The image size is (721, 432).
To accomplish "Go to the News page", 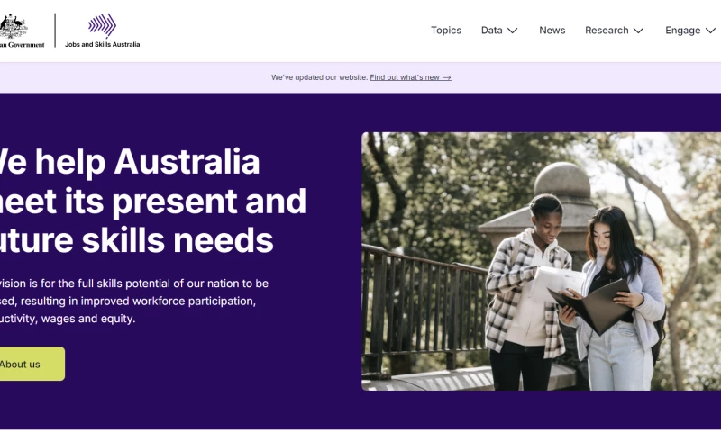I will pyautogui.click(x=552, y=31).
